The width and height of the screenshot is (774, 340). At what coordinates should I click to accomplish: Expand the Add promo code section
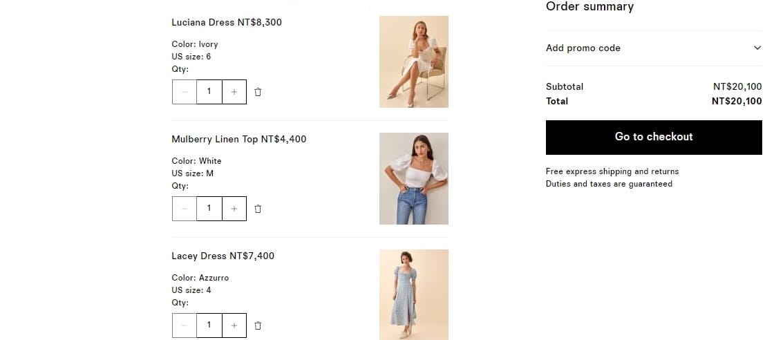click(583, 48)
